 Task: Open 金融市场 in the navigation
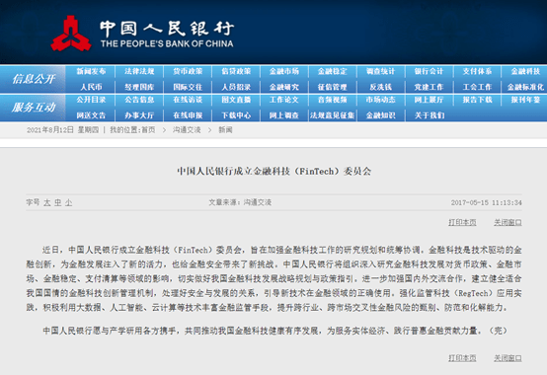284,71
